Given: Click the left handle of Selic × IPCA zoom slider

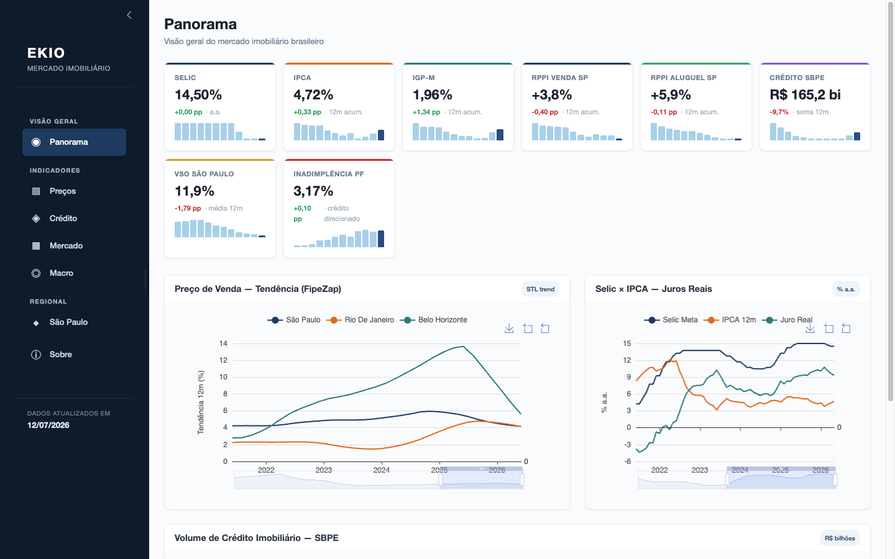Looking at the screenshot, I should (727, 479).
